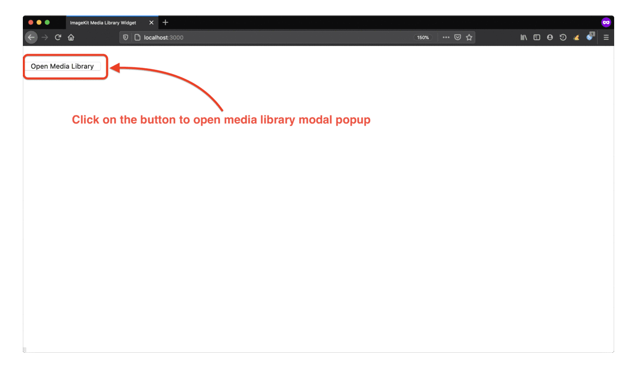Minimize window with the yellow button

pos(39,22)
